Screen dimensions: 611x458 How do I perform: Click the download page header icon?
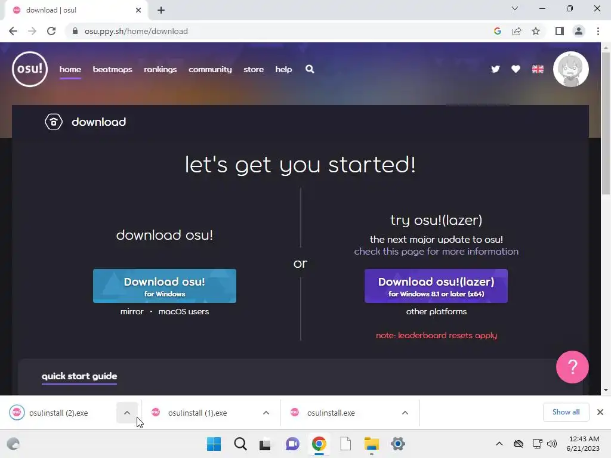coord(53,122)
